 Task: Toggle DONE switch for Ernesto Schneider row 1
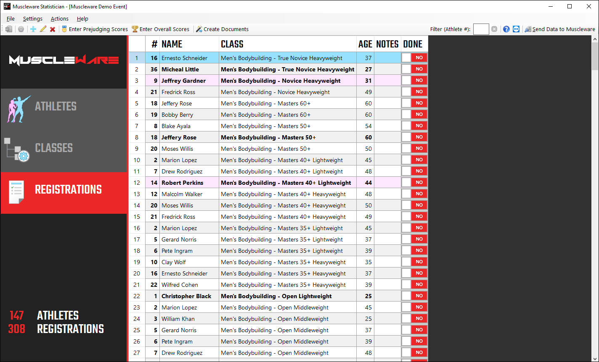point(414,58)
